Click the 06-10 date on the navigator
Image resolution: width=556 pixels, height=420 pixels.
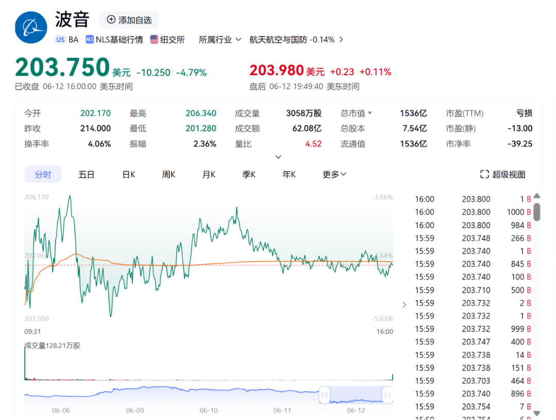pyautogui.click(x=208, y=410)
